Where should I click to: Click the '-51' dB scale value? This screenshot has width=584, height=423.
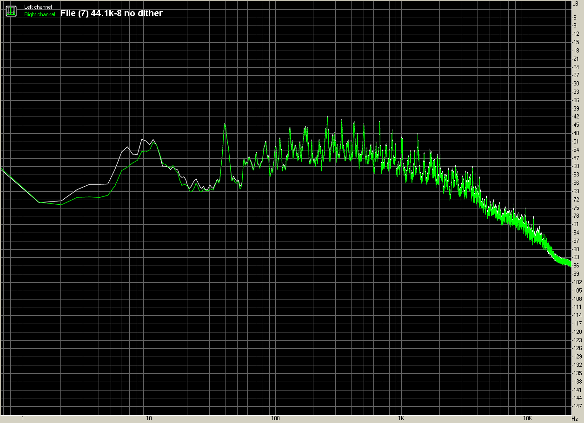pyautogui.click(x=576, y=142)
